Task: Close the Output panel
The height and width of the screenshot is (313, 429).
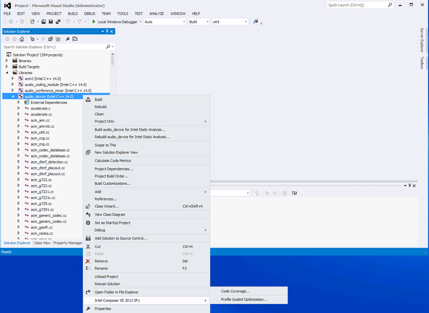Action: [414, 186]
